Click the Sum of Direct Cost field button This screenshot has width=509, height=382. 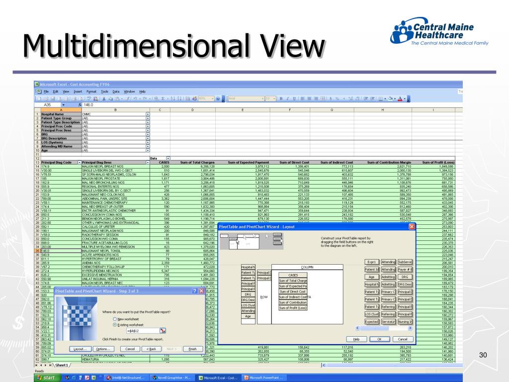pyautogui.click(x=293, y=291)
